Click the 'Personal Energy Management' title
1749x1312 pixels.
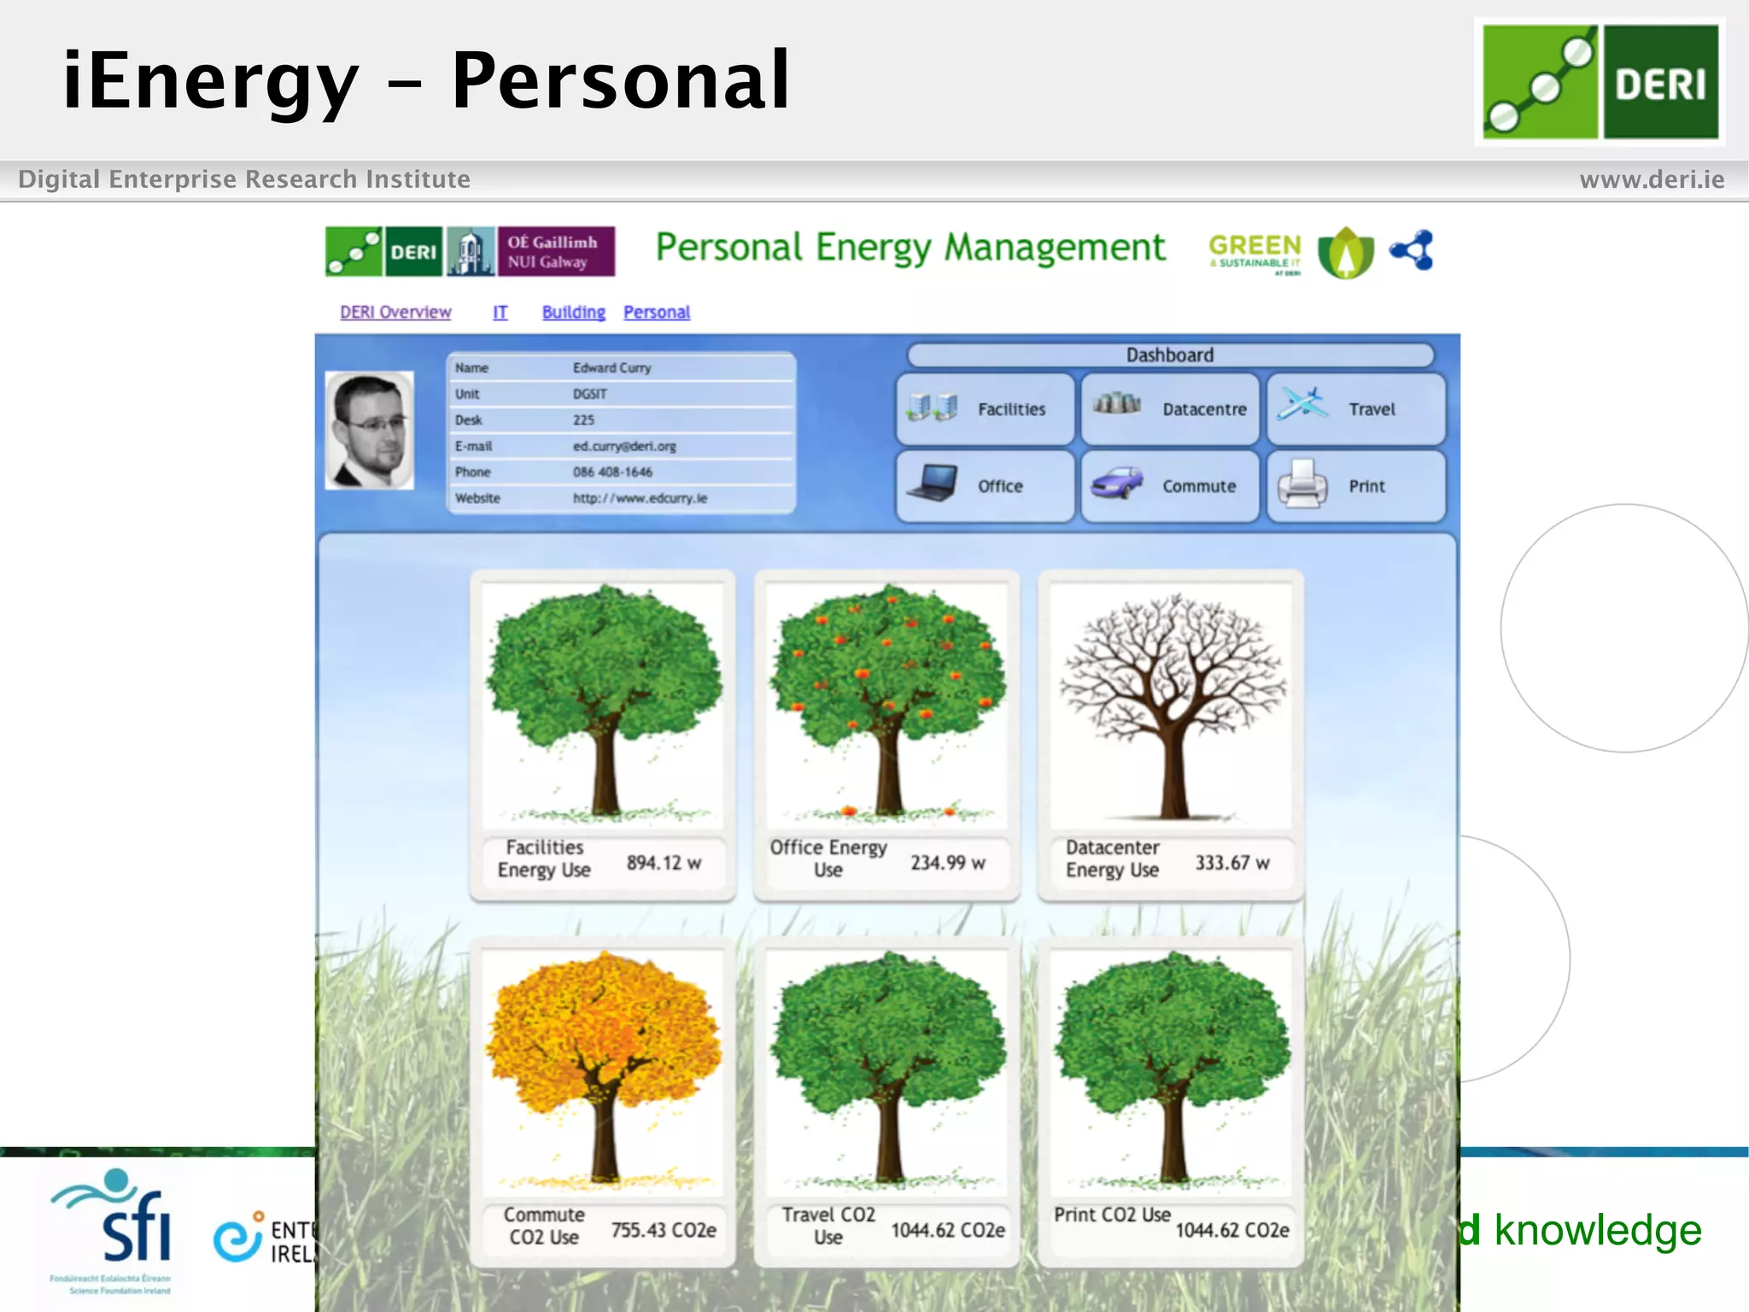click(x=910, y=249)
